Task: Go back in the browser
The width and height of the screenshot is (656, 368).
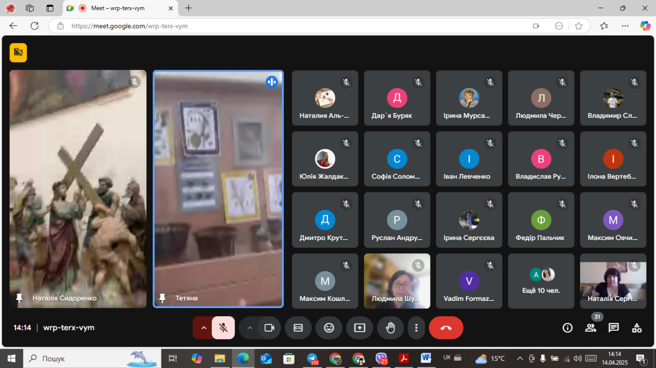Action: tap(13, 26)
